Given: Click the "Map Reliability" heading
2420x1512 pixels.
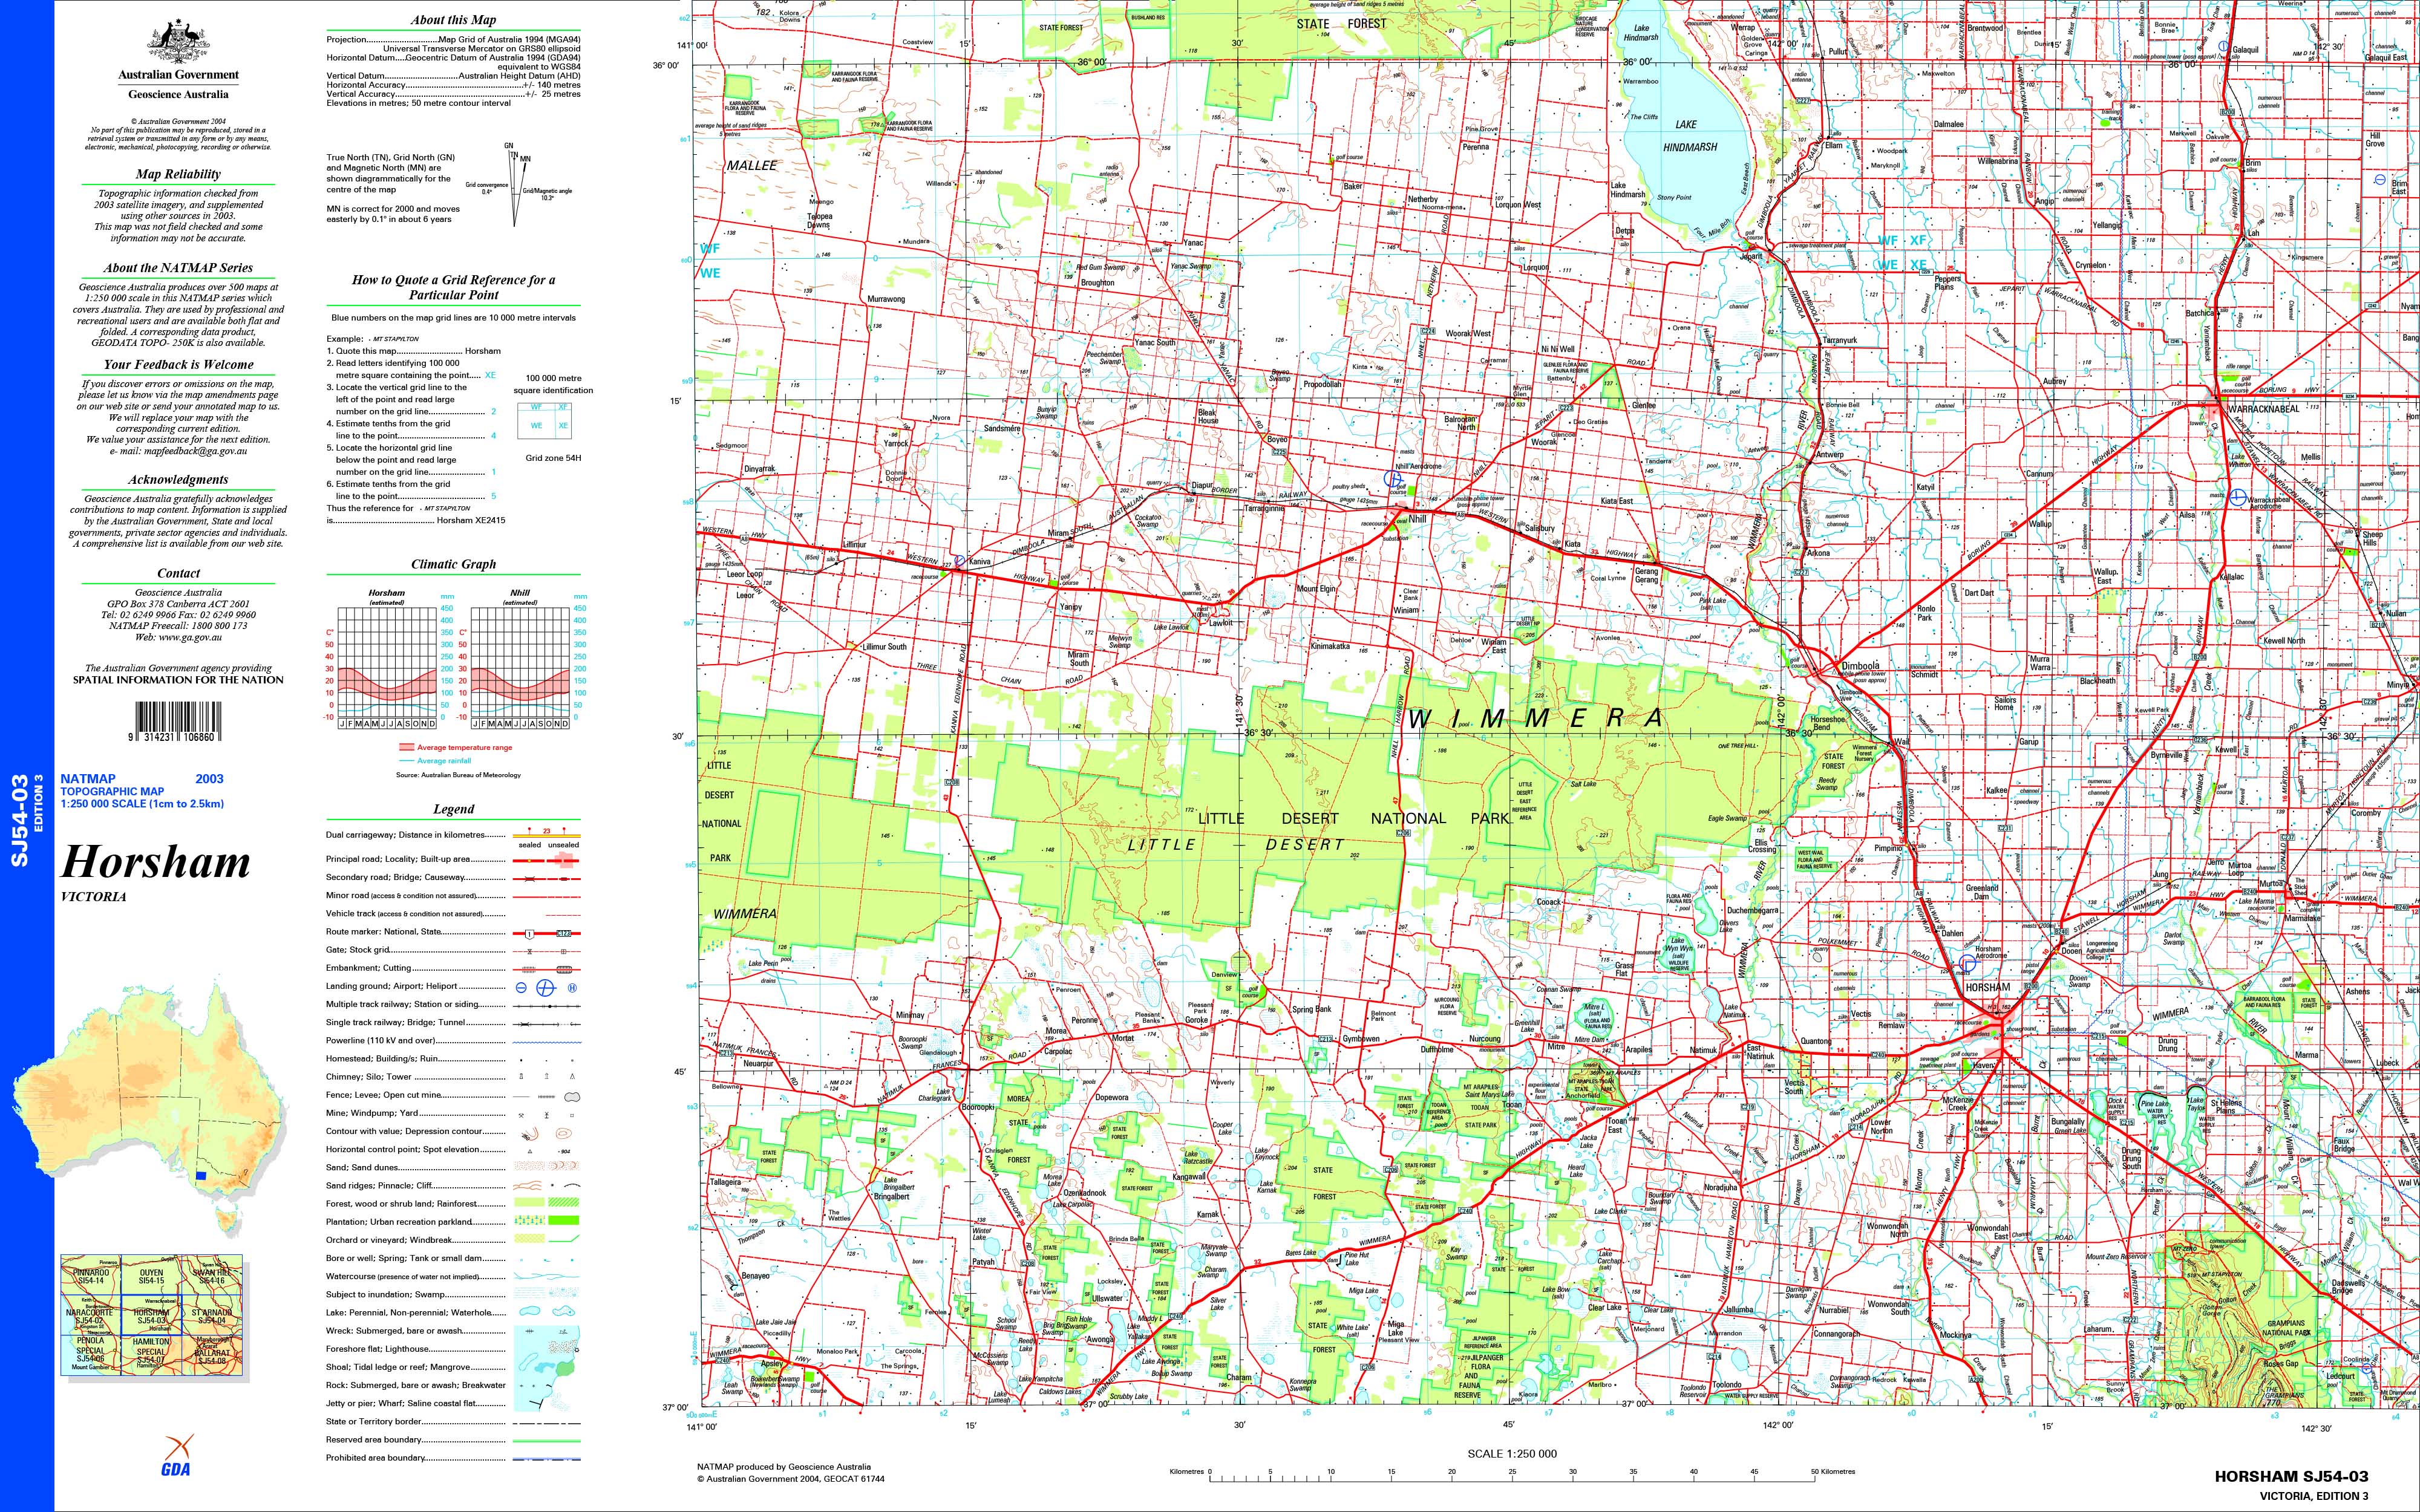Looking at the screenshot, I should (178, 174).
